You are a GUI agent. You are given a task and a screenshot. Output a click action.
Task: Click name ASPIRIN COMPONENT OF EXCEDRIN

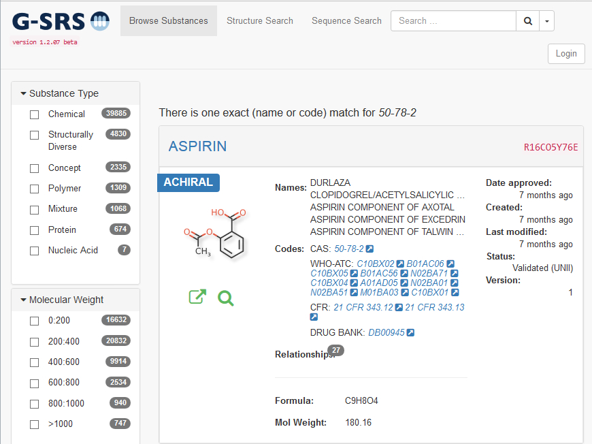pyautogui.click(x=388, y=219)
